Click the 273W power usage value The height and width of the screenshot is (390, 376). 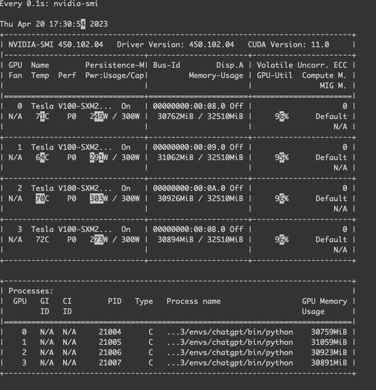(99, 239)
